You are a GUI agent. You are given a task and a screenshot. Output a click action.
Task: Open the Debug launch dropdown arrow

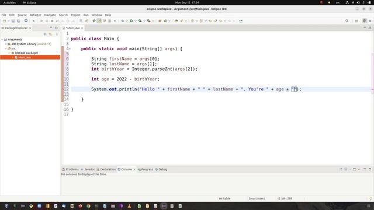point(127,21)
